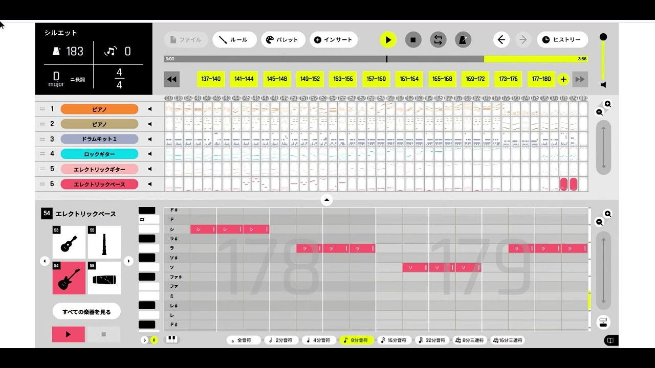
Task: Open the ファイル file menu
Action: 186,40
